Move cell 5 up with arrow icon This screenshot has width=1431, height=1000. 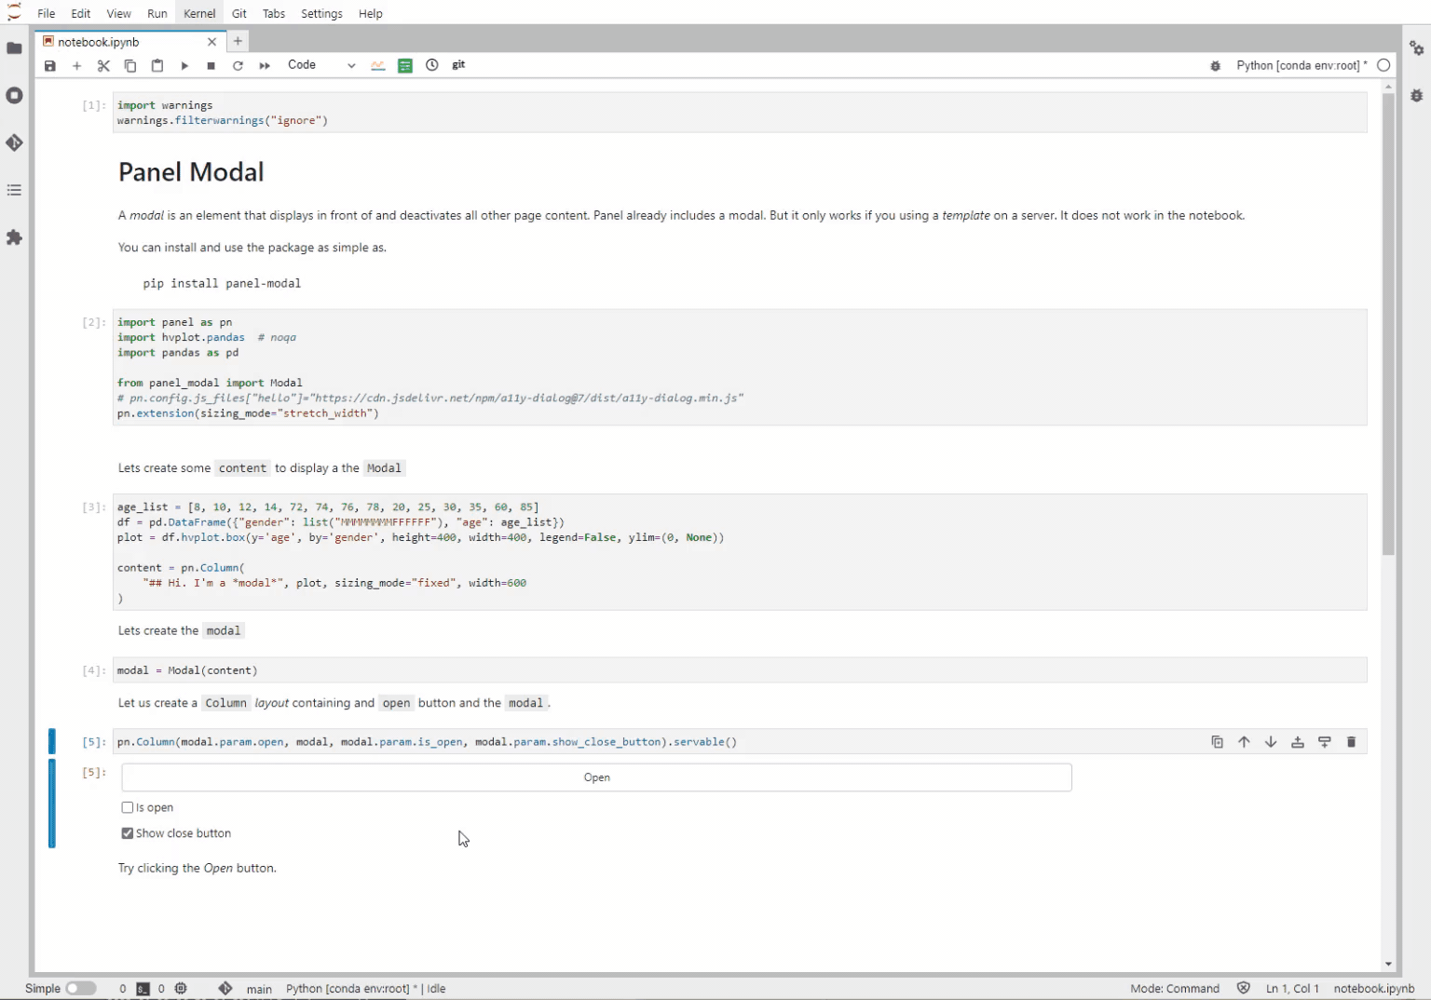(1244, 742)
